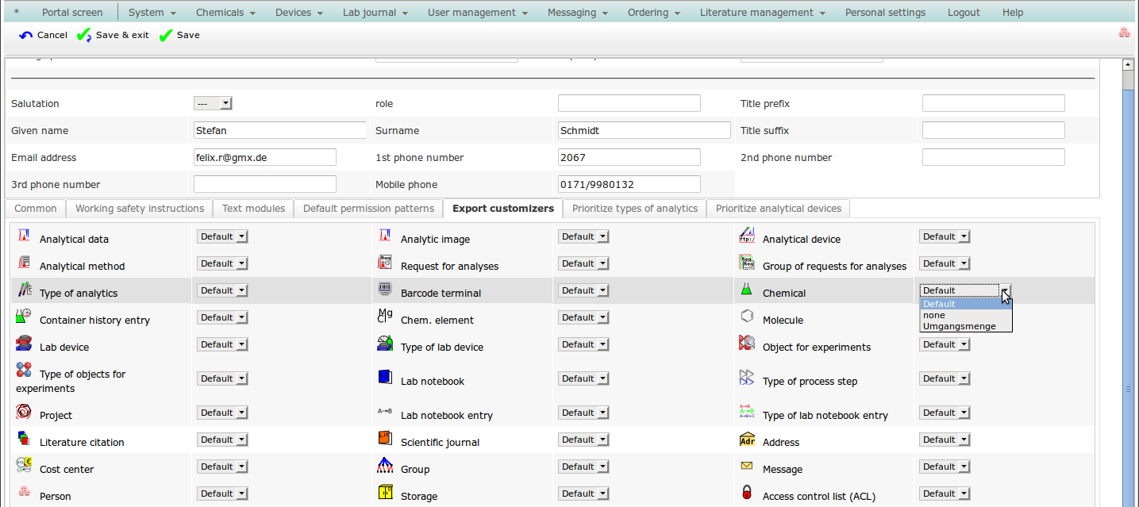Screen dimensions: 1139x507
Task: Click the Access control list padlock icon
Action: click(746, 494)
